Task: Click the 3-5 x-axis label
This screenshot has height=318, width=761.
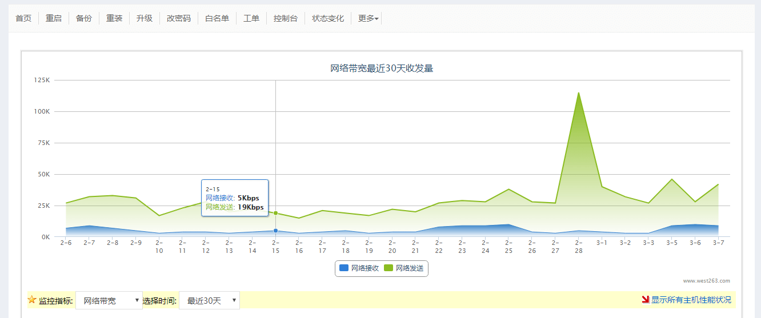Action: [672, 243]
